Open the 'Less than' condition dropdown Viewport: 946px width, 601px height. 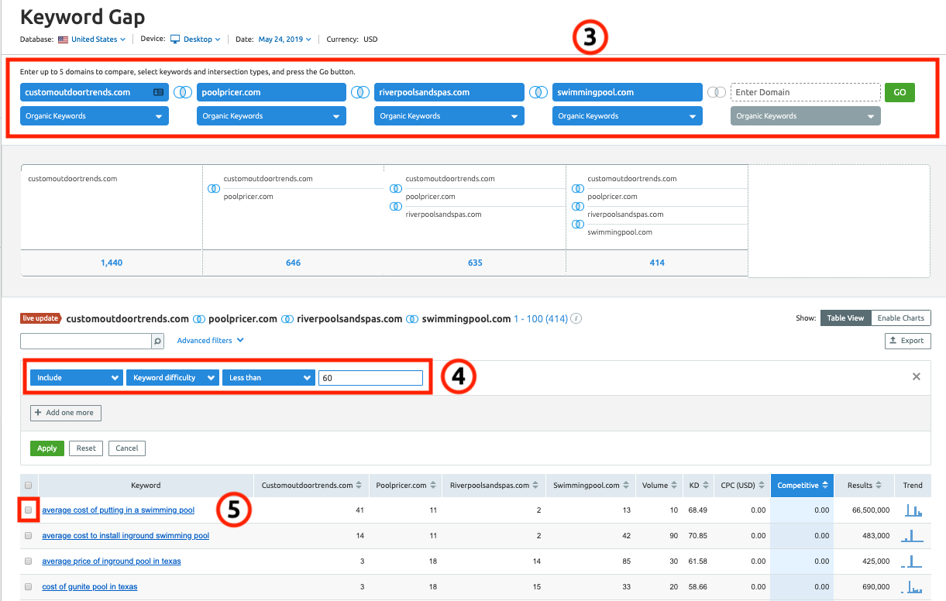[267, 378]
